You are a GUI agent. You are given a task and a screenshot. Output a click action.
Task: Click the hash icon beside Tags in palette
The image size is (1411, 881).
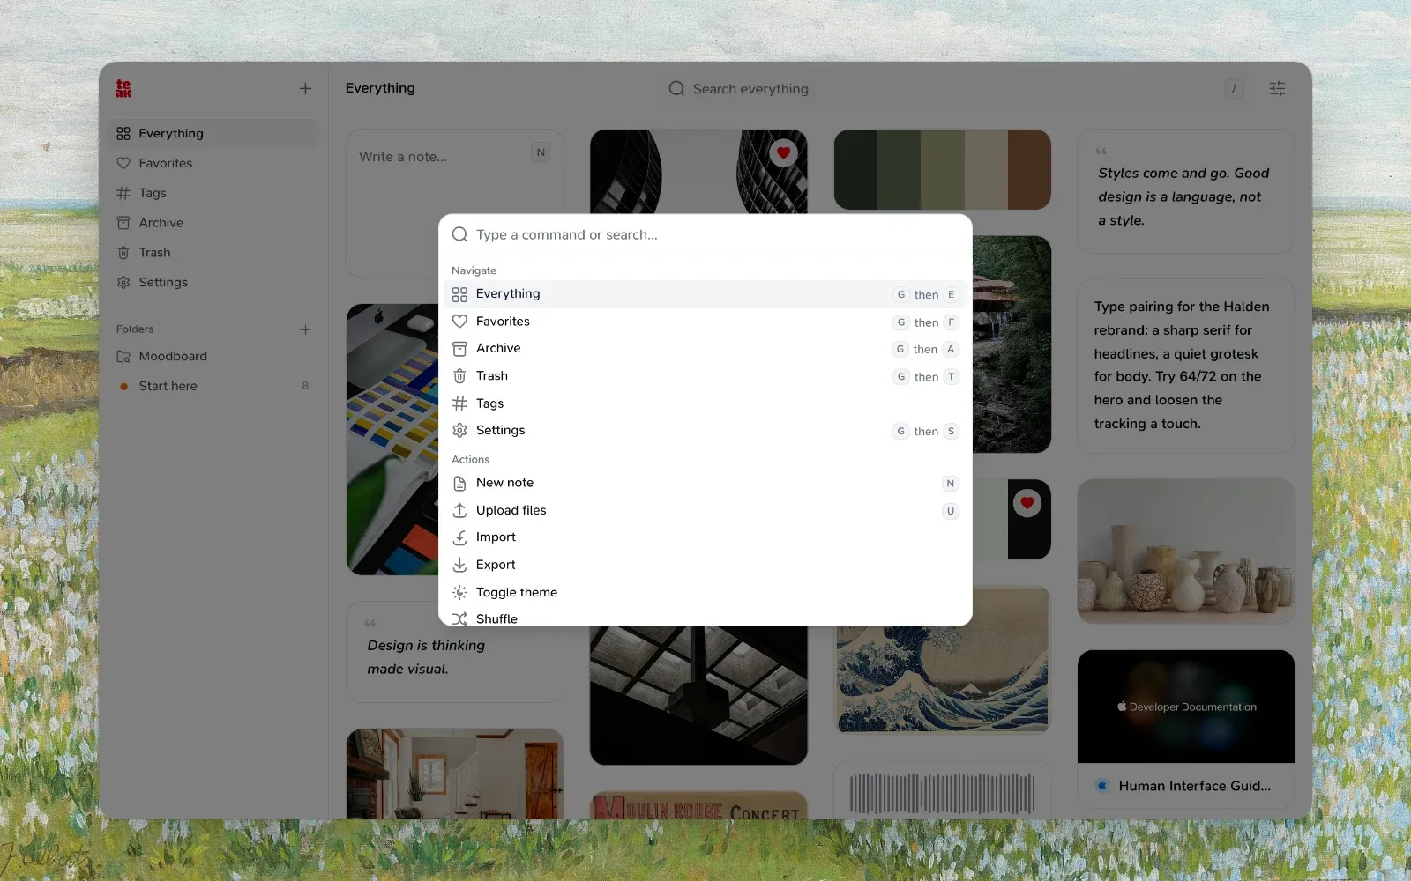pos(459,403)
